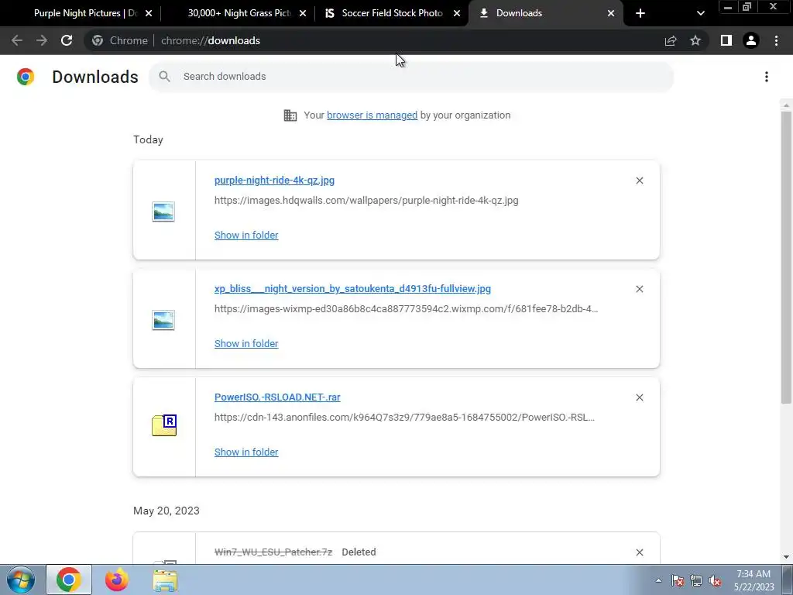Remove PowerISO.-RSLOAD.NET-.rar from list

(639, 397)
